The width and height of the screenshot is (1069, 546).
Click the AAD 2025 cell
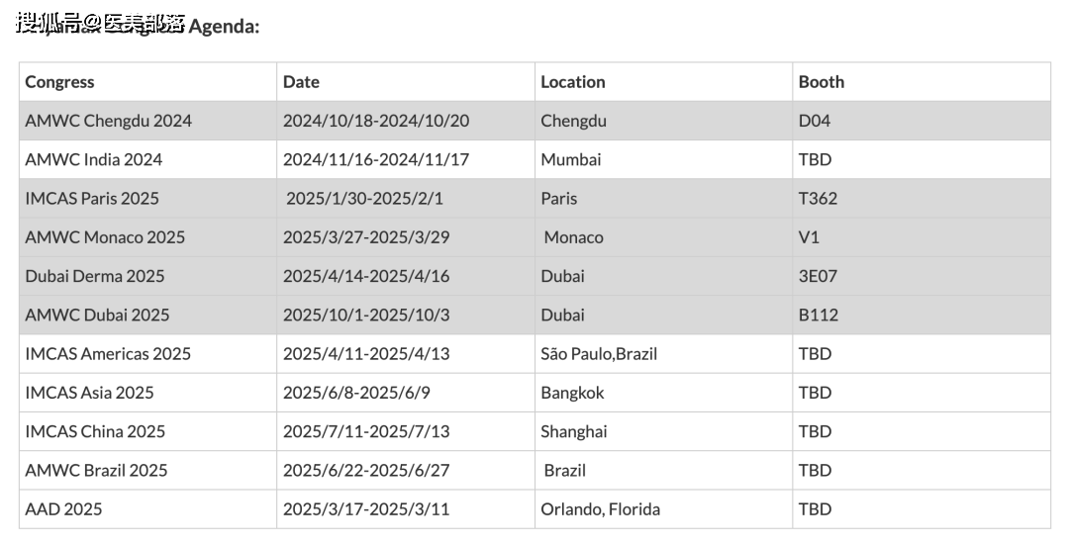147,509
